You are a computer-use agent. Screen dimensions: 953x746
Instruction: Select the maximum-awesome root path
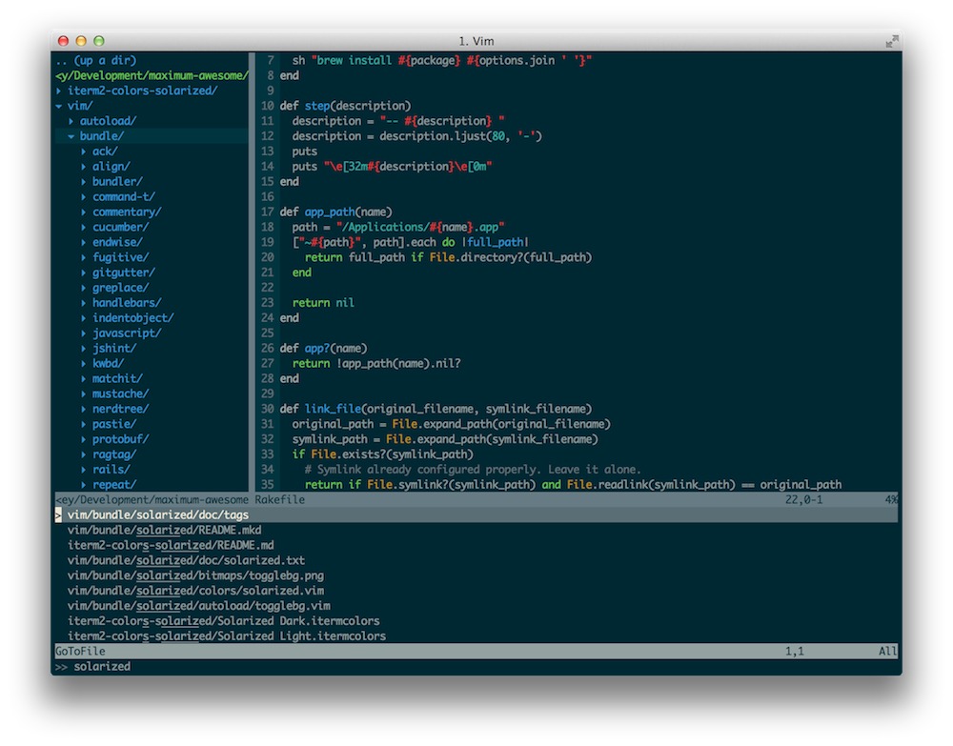click(x=152, y=75)
